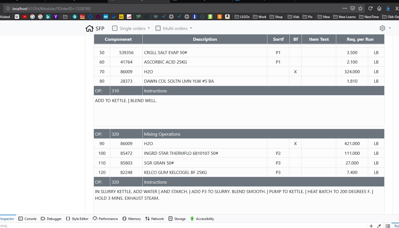Click the site information icon in address bar
The height and width of the screenshot is (228, 399).
click(8, 9)
